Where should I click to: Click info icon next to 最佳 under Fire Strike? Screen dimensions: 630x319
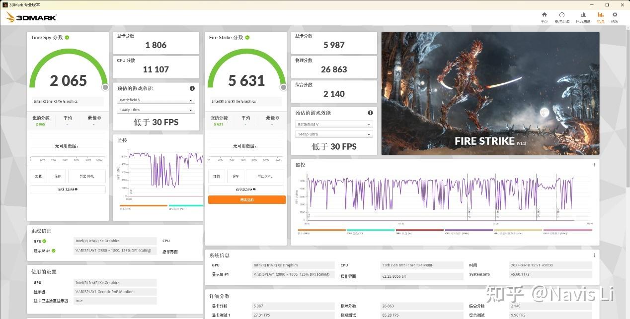tap(277, 118)
